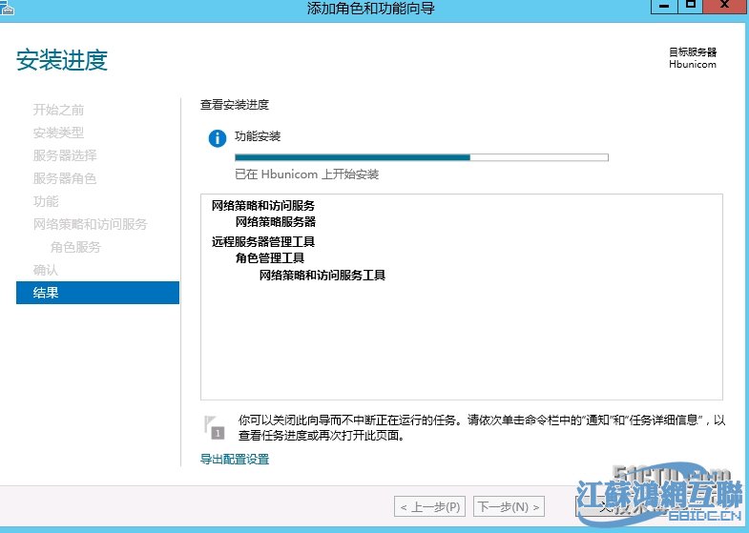Click the 导出配置设置 link

point(234,460)
